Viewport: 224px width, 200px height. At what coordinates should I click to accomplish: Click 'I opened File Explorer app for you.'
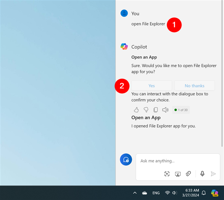tap(164, 126)
